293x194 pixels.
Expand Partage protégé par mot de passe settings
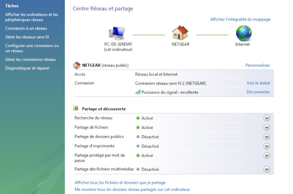[x=267, y=155]
